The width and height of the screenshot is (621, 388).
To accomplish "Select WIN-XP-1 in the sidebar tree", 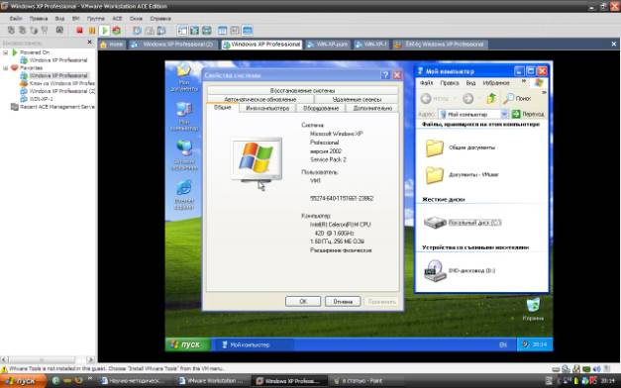I will click(x=42, y=99).
